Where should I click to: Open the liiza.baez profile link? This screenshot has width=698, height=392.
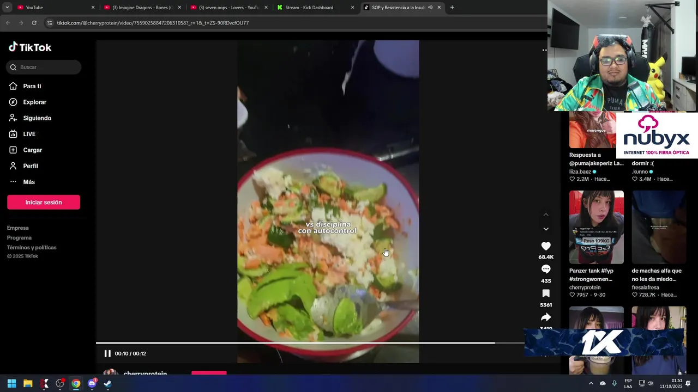click(x=580, y=171)
